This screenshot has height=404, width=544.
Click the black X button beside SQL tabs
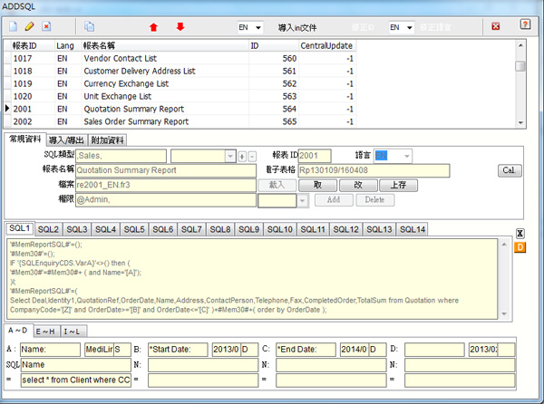[520, 234]
